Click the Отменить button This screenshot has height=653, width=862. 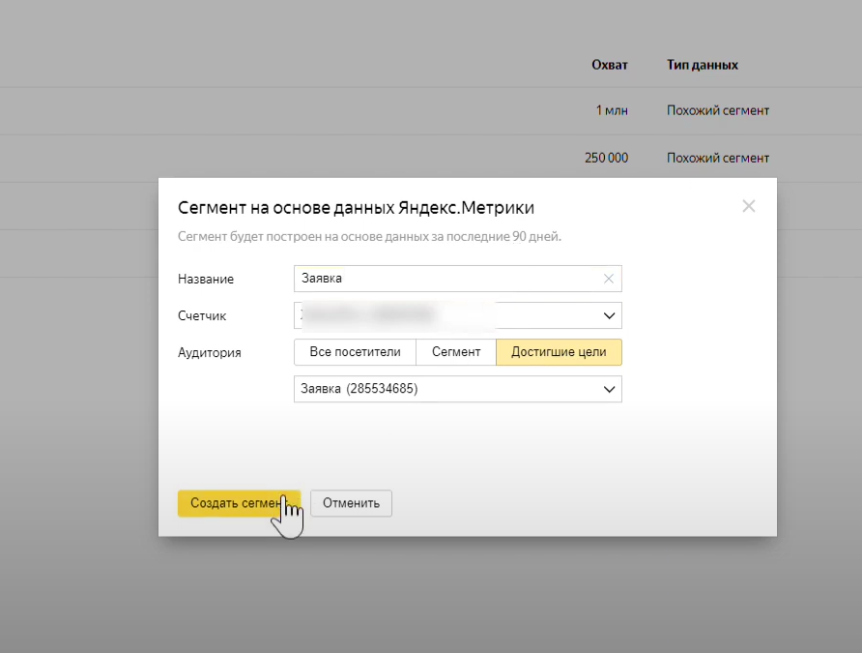(x=351, y=503)
